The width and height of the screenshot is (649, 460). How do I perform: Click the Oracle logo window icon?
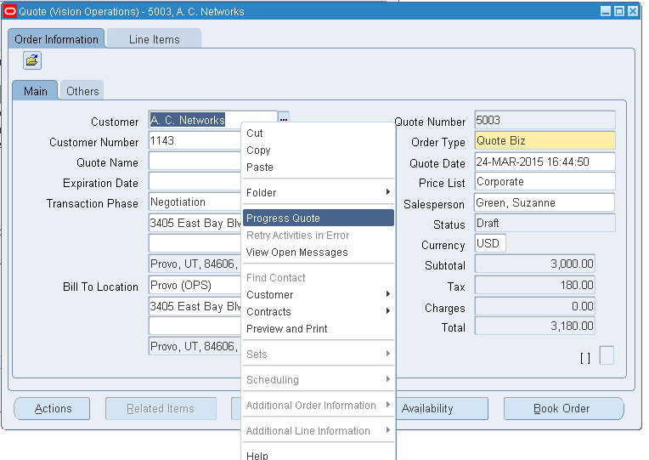tap(10, 11)
